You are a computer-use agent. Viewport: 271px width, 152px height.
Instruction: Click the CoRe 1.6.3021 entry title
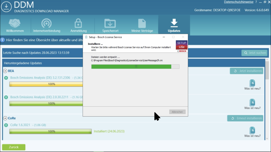click(x=20, y=125)
